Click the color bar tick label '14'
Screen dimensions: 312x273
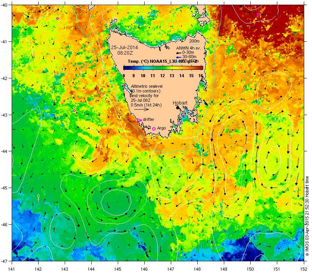[182, 76]
